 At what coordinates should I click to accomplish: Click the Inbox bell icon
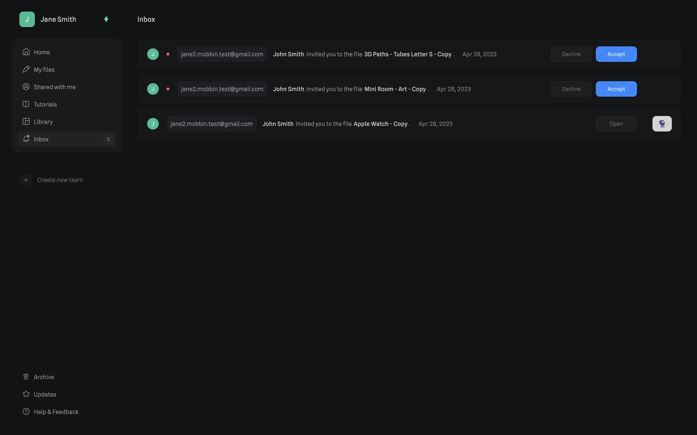26,139
